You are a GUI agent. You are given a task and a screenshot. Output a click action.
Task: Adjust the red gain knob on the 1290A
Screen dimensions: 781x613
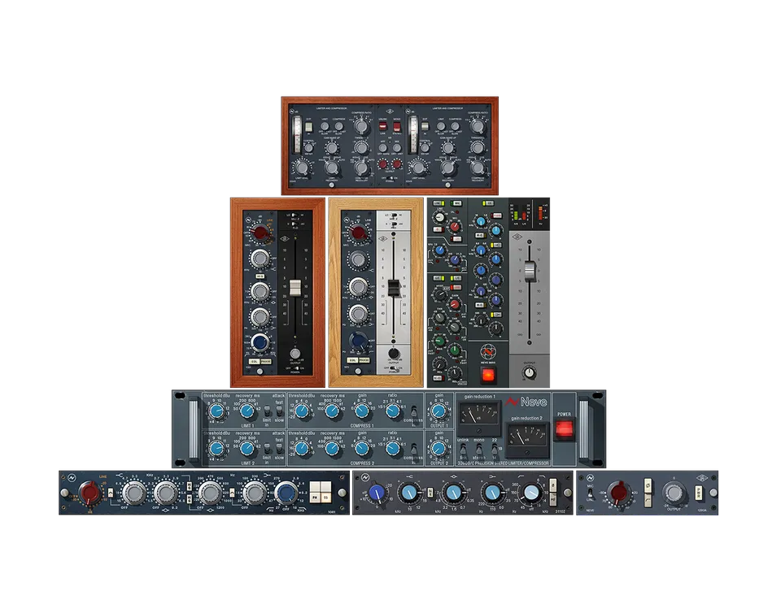click(x=617, y=492)
